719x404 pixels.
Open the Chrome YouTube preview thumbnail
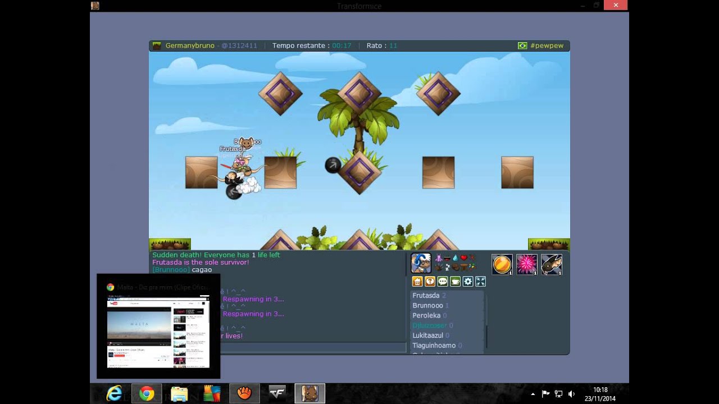point(158,332)
